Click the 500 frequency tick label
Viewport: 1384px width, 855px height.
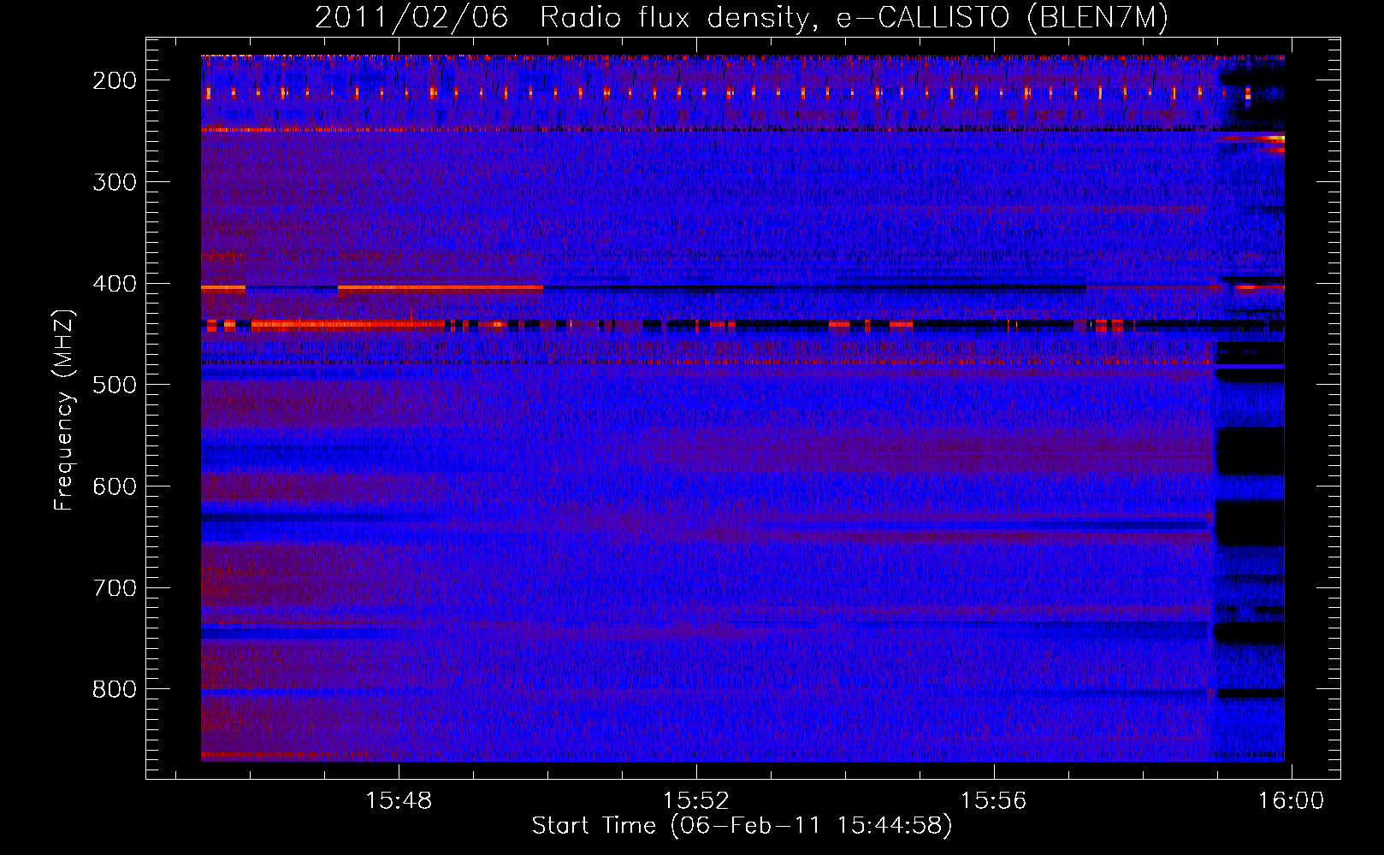pyautogui.click(x=115, y=385)
